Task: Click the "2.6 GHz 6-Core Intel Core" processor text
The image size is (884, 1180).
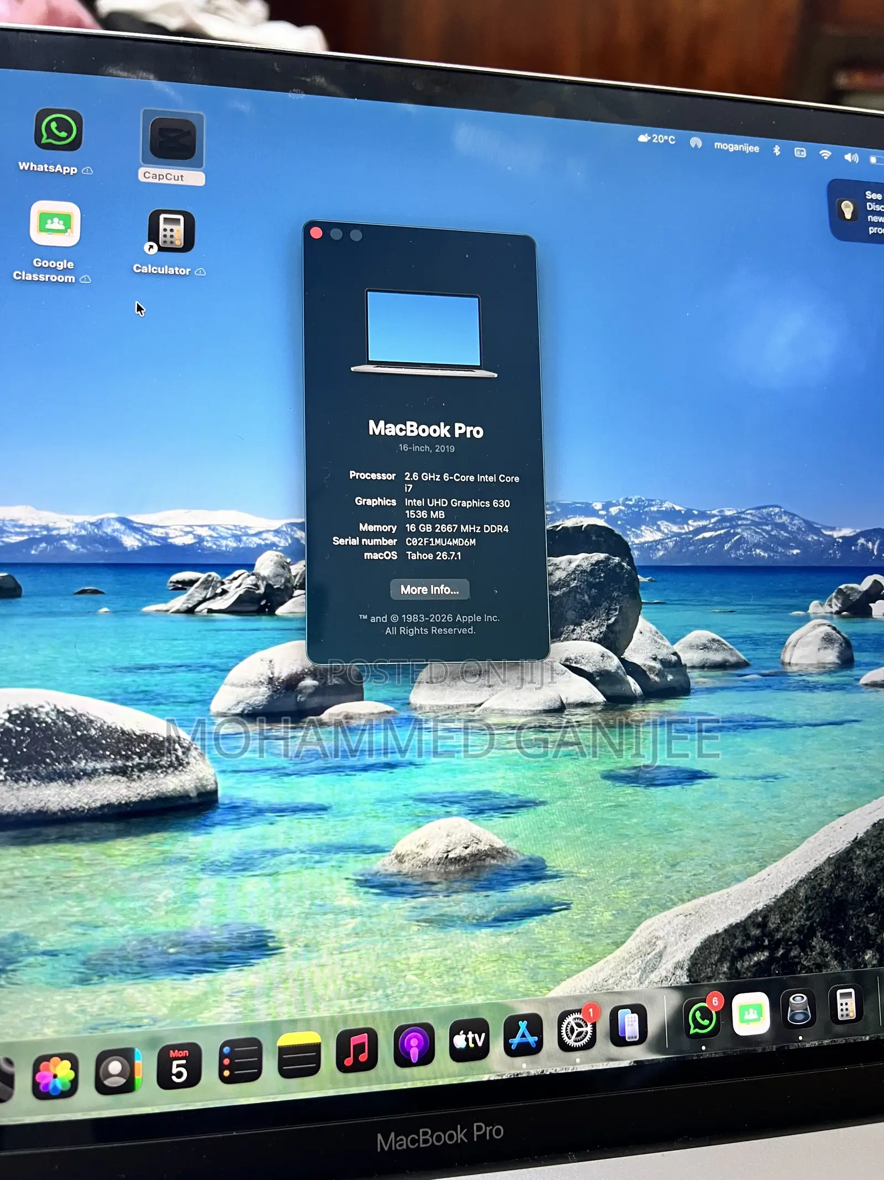Action: click(462, 478)
